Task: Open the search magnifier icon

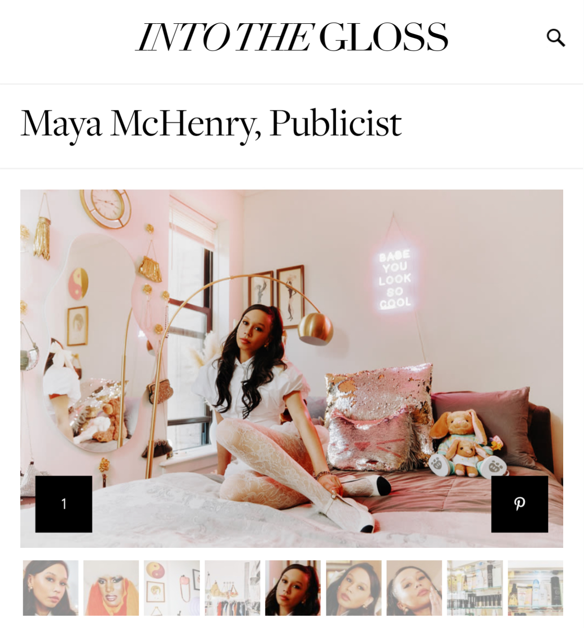Action: click(556, 38)
